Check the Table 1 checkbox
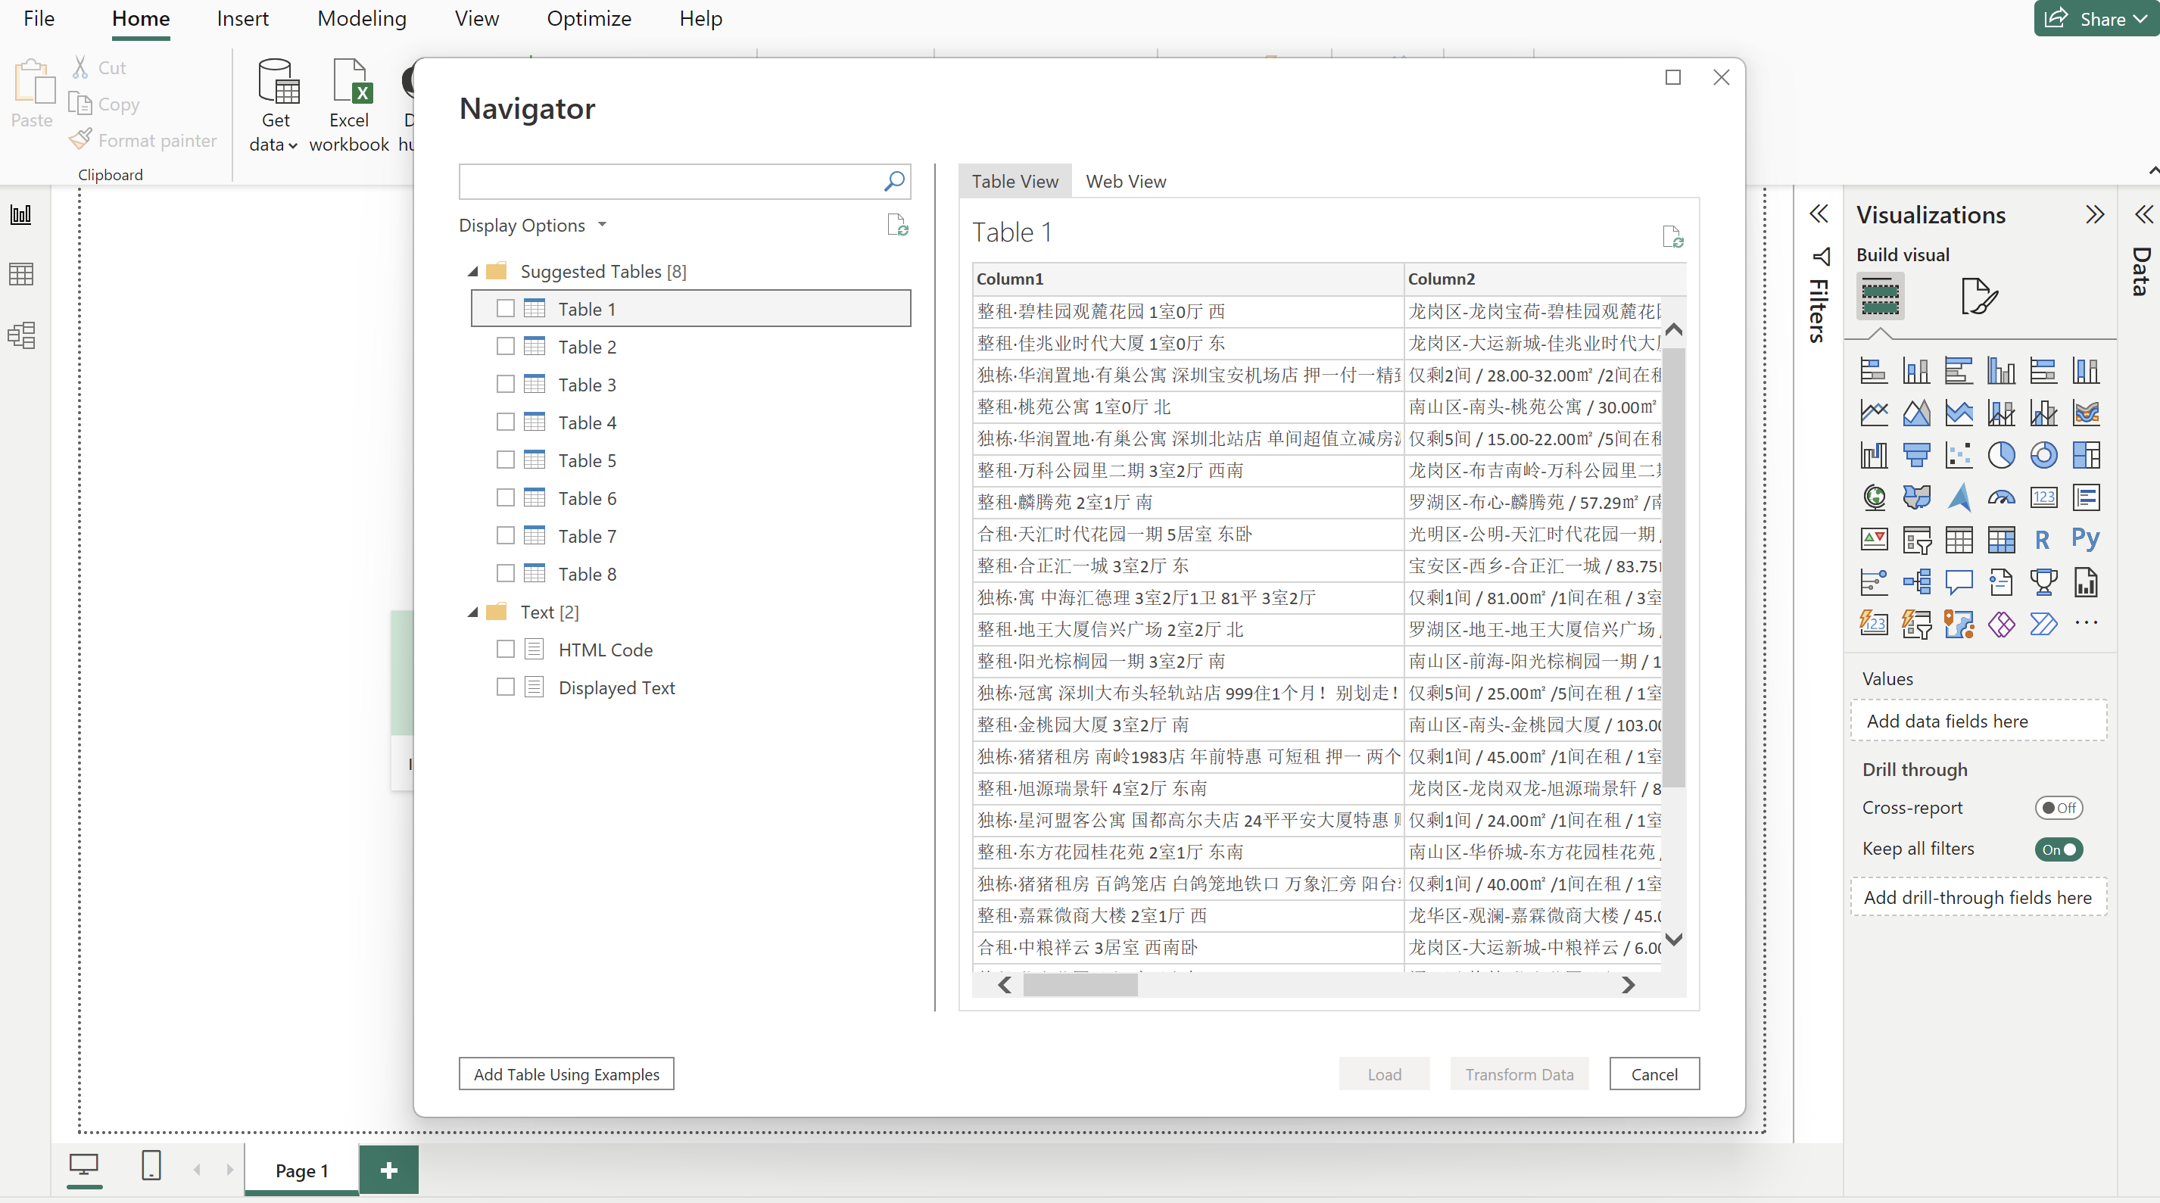The height and width of the screenshot is (1203, 2160). (505, 308)
